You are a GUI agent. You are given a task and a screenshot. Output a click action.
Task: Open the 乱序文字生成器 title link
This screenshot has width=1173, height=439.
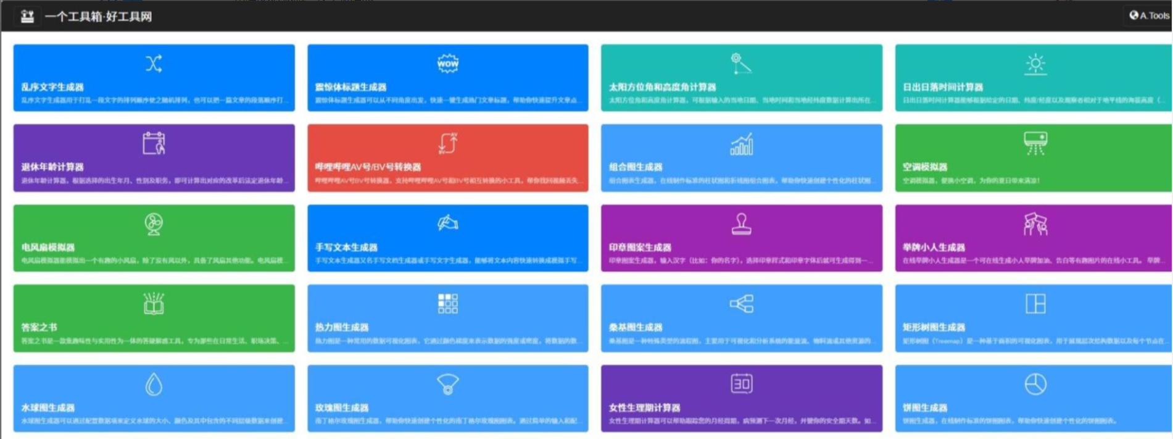(52, 87)
